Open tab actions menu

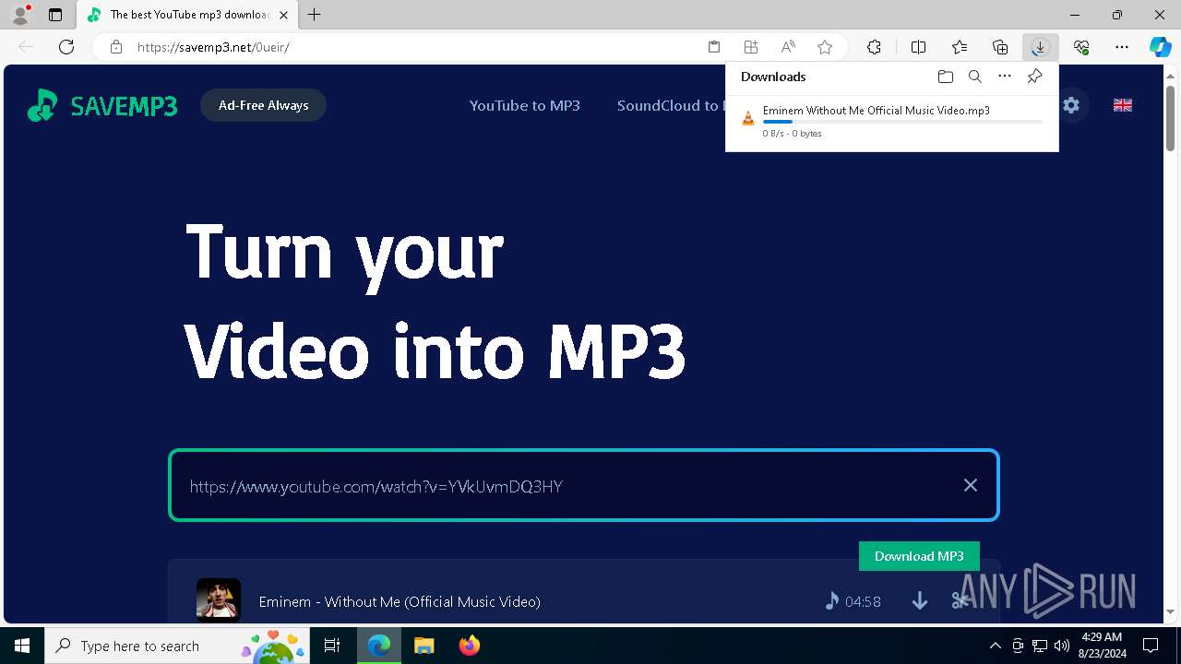(x=55, y=15)
